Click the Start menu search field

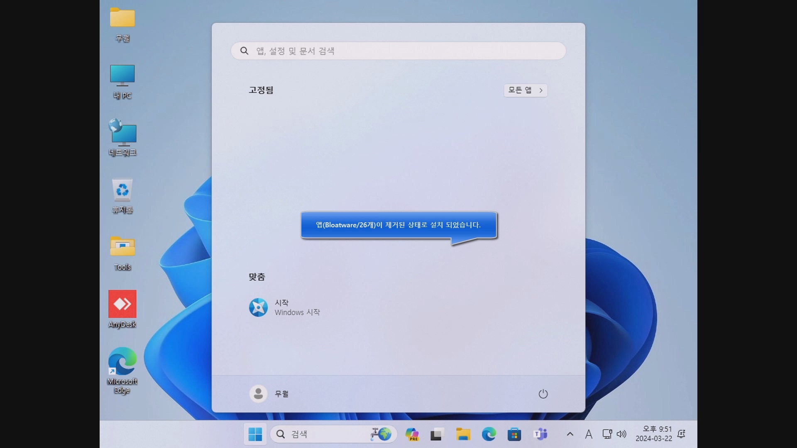[398, 51]
